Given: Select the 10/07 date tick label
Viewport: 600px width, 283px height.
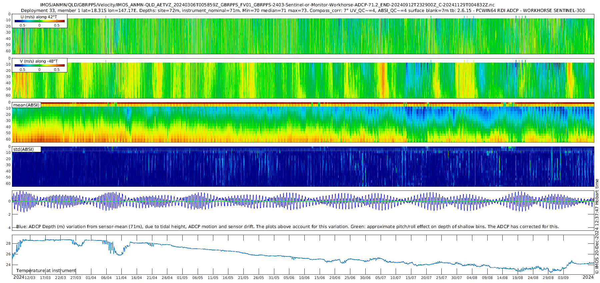Looking at the screenshot, I should point(396,278).
